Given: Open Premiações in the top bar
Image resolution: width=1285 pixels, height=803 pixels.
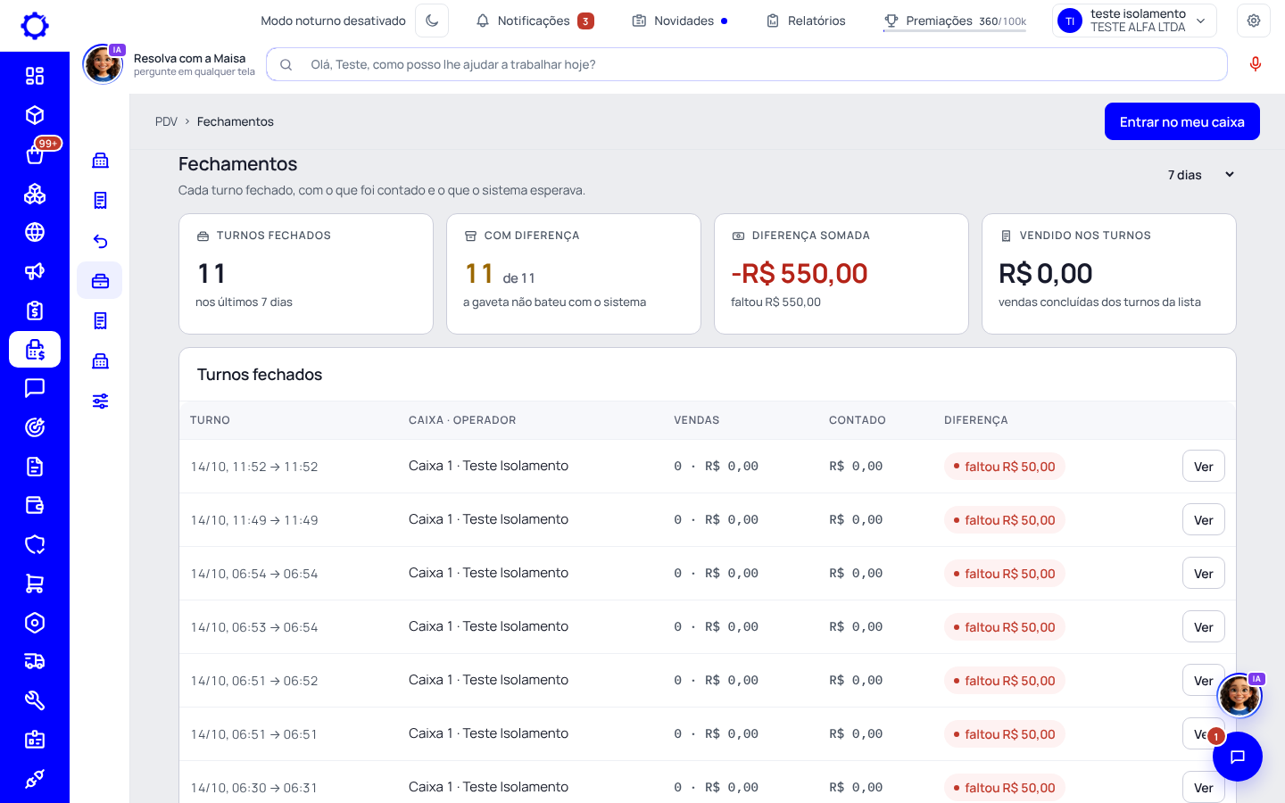Looking at the screenshot, I should [955, 21].
